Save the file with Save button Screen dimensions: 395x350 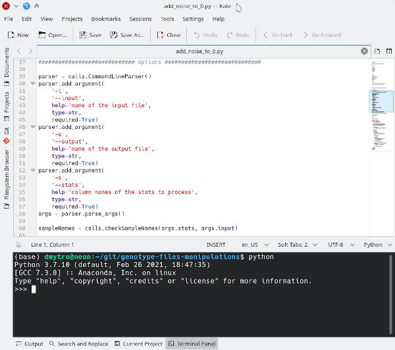coord(90,35)
